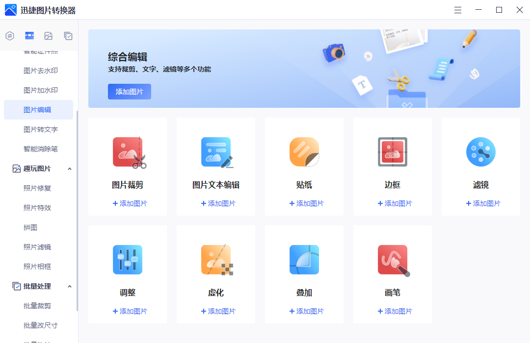Collapse the 趣玩图片 sidebar group
This screenshot has height=343, width=530.
[x=70, y=168]
